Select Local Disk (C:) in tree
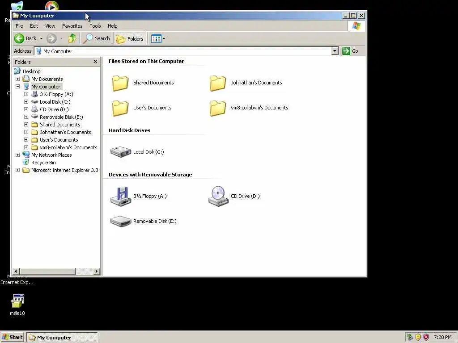Screen dimensions: 458x343 (55, 102)
